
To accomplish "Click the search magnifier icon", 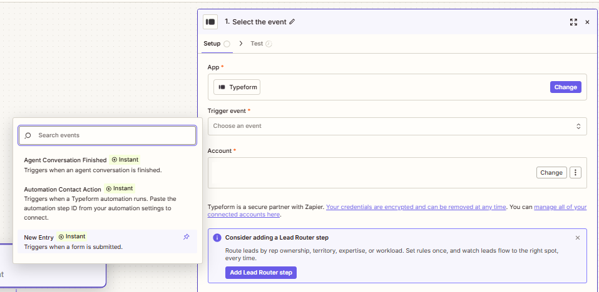I will (28, 135).
